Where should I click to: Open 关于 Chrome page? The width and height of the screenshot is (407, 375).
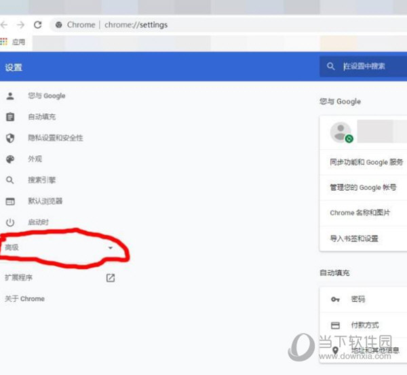click(x=24, y=298)
